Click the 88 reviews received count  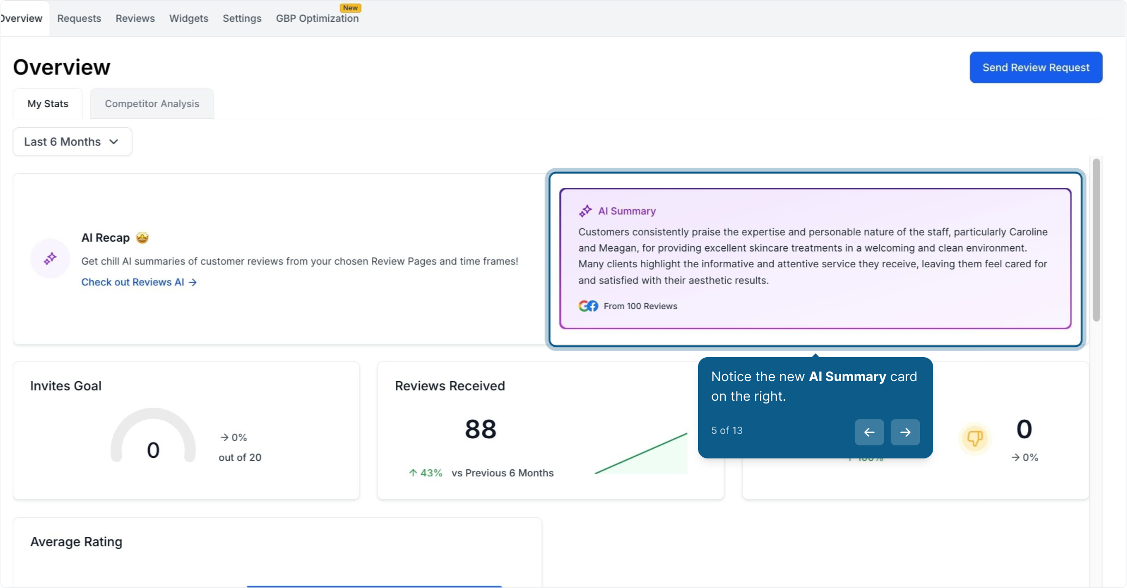click(x=480, y=429)
